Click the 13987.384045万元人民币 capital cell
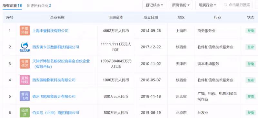 coord(116,64)
